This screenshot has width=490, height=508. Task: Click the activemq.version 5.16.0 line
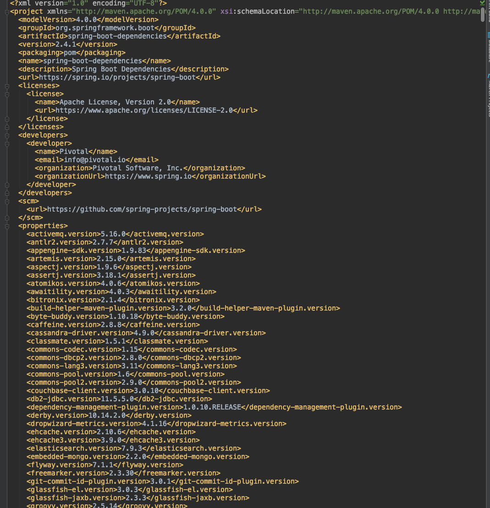pyautogui.click(x=115, y=234)
